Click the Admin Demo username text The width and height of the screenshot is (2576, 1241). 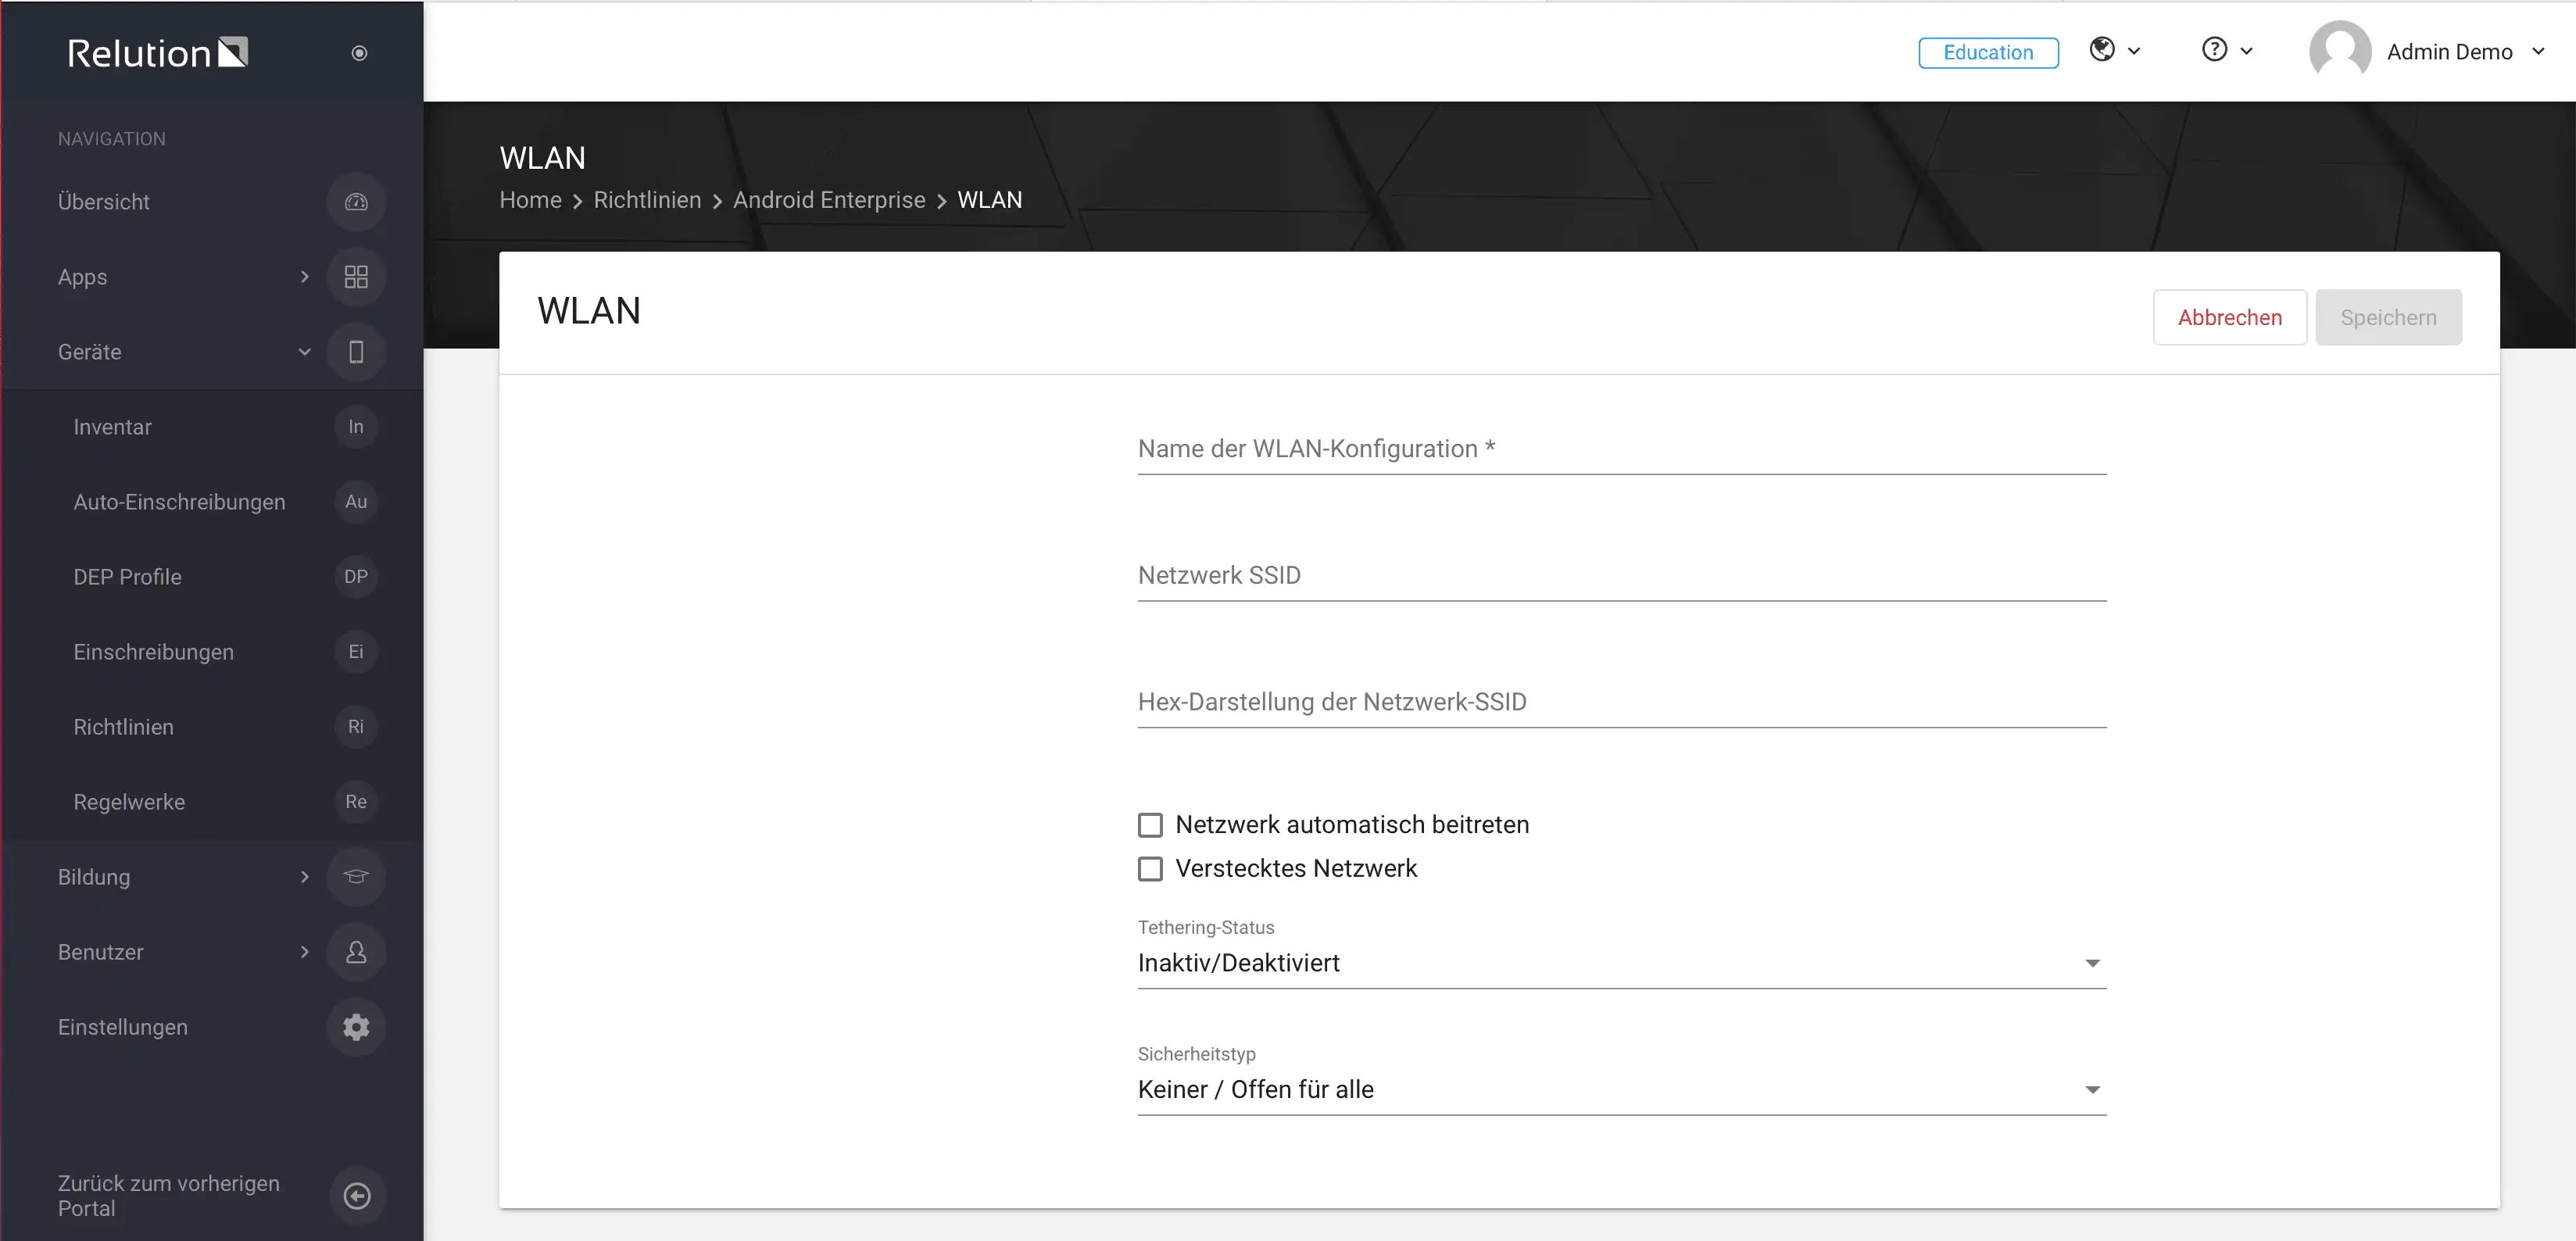(x=2449, y=52)
